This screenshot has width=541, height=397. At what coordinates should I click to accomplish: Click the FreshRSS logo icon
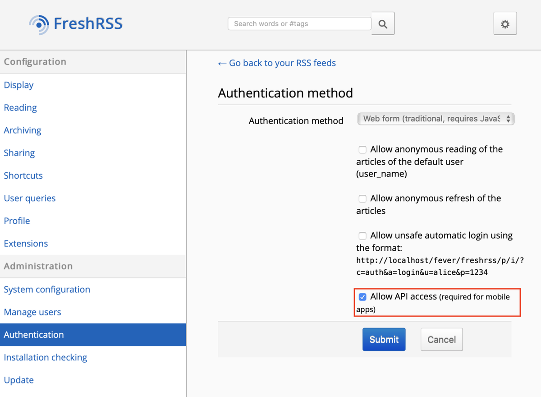tap(39, 24)
